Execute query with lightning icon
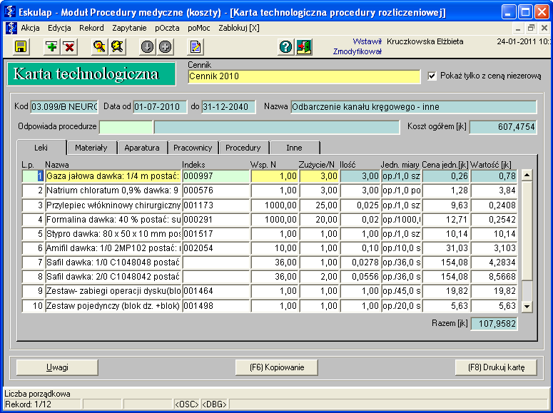This screenshot has height=413, width=553. 118,46
